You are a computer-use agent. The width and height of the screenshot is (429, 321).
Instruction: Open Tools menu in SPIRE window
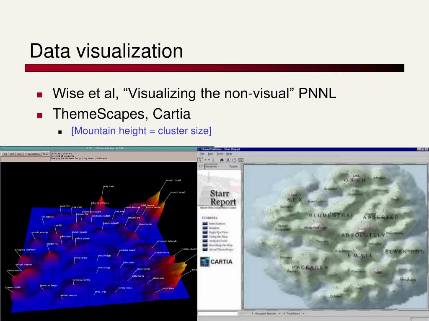(20, 154)
